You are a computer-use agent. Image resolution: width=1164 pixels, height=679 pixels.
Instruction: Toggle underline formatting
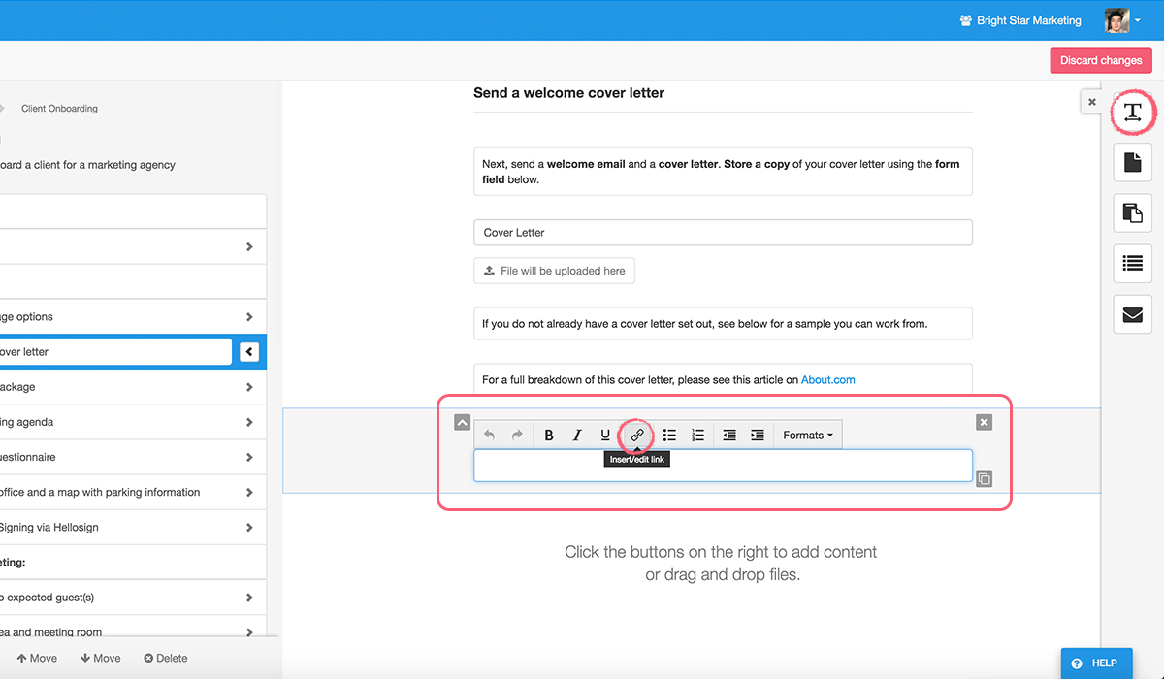[x=605, y=436]
